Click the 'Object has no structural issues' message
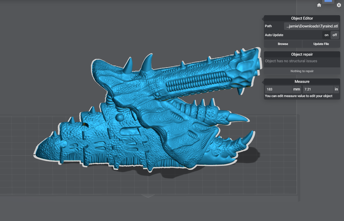 tap(291, 61)
